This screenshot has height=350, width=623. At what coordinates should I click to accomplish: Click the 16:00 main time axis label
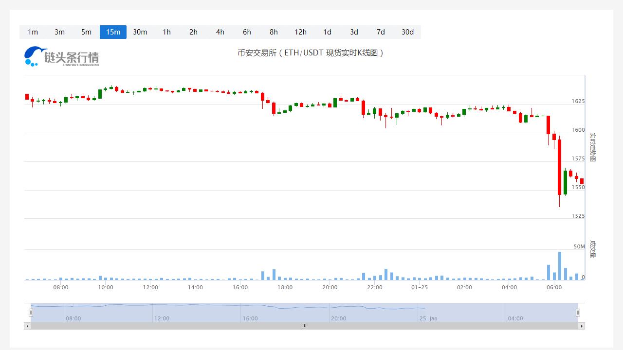[x=240, y=288]
